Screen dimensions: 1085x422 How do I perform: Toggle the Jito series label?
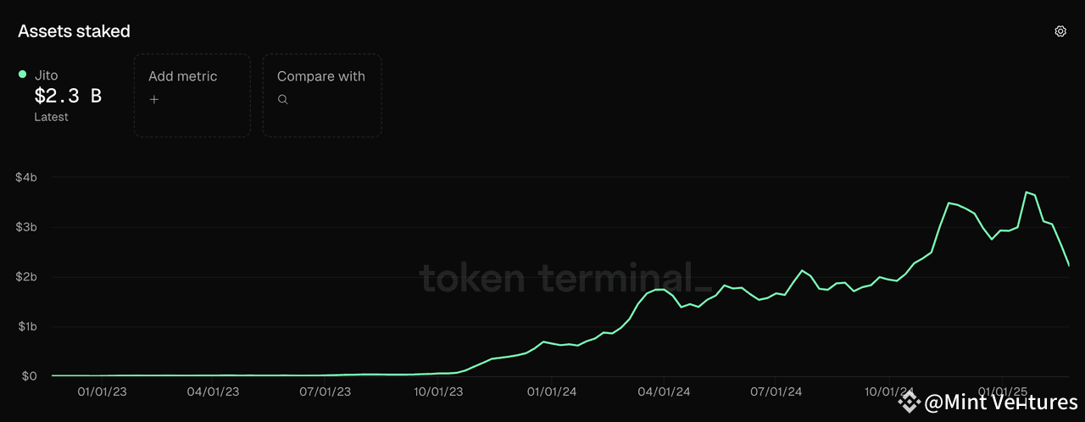(46, 75)
